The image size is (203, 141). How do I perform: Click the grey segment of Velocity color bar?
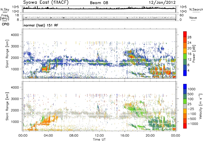[x=185, y=106]
